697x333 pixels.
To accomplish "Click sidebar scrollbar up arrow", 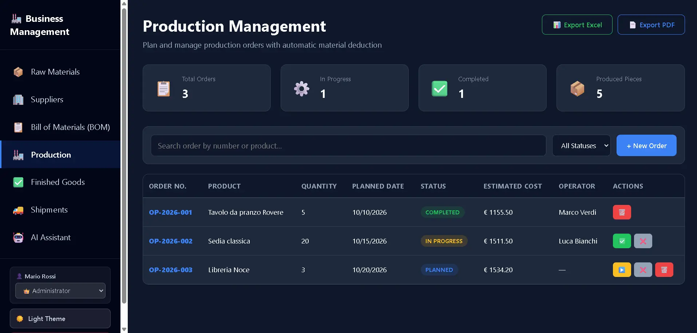I will [124, 3].
